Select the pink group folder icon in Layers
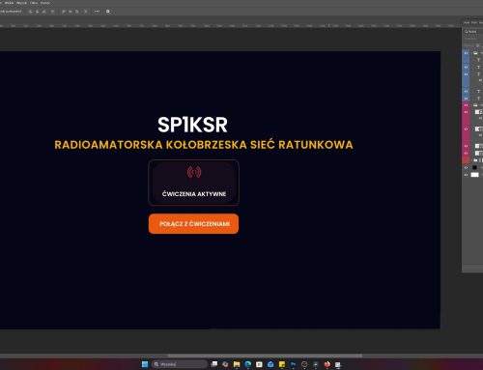Viewport: 483px width, 370px height. click(x=475, y=105)
